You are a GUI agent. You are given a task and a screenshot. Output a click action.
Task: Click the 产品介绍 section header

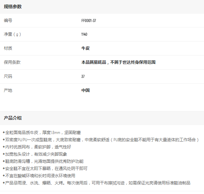pos(13,118)
